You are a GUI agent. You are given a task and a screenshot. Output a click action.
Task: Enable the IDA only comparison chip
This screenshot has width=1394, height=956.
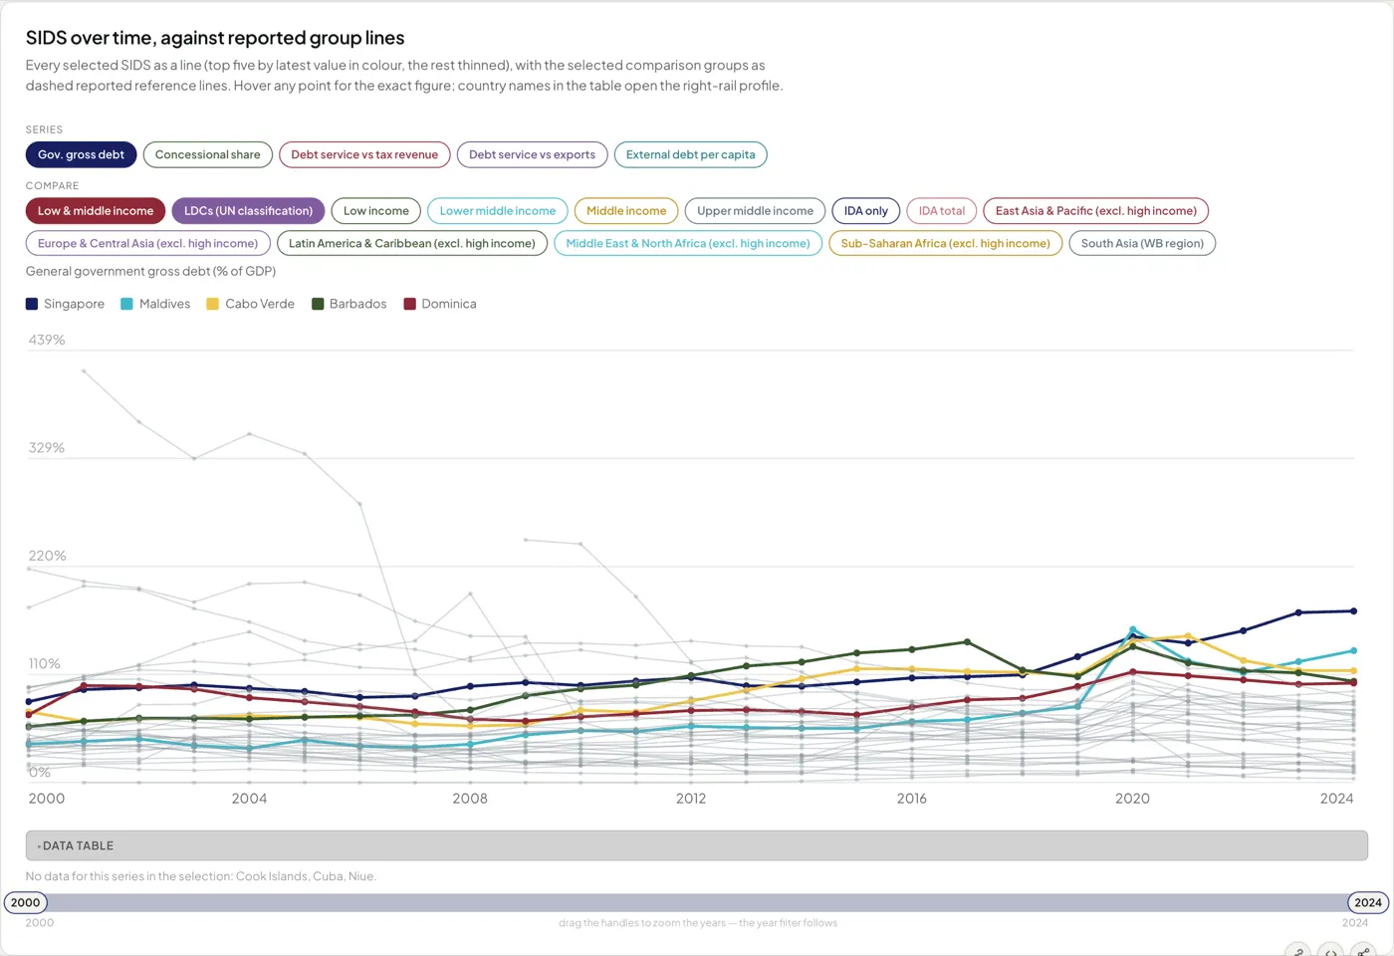(866, 211)
